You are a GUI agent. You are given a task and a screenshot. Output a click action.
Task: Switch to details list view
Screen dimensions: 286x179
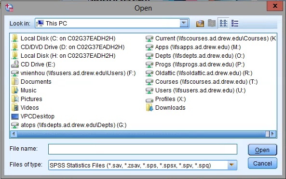[x=235, y=23]
